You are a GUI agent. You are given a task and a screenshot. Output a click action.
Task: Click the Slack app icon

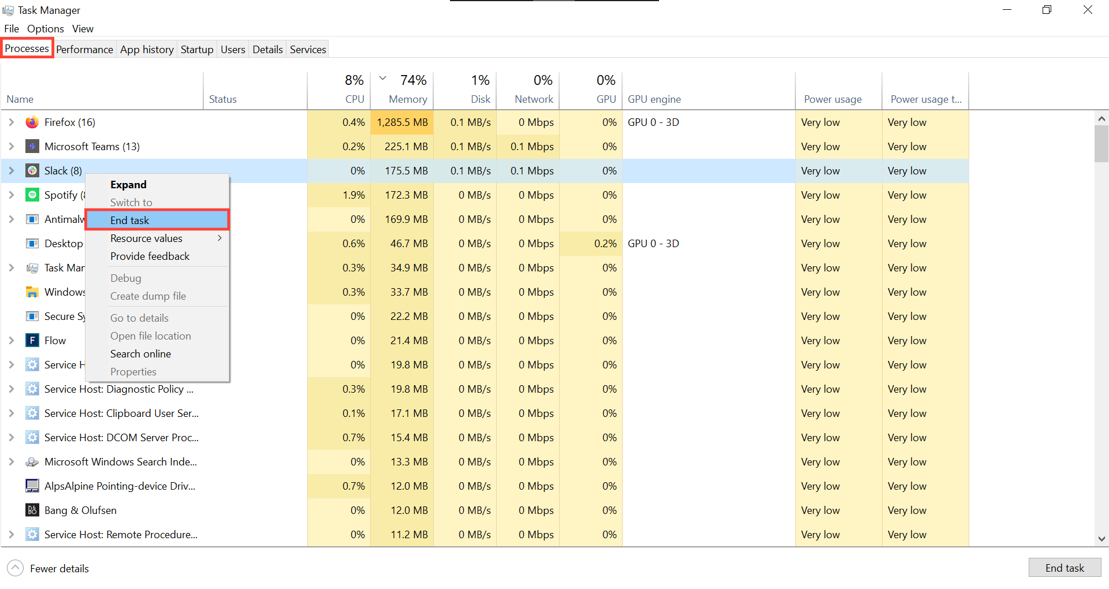pos(32,170)
